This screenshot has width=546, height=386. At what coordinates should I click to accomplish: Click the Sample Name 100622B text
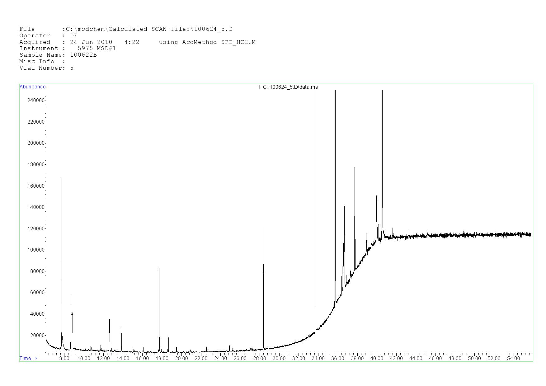click(58, 55)
